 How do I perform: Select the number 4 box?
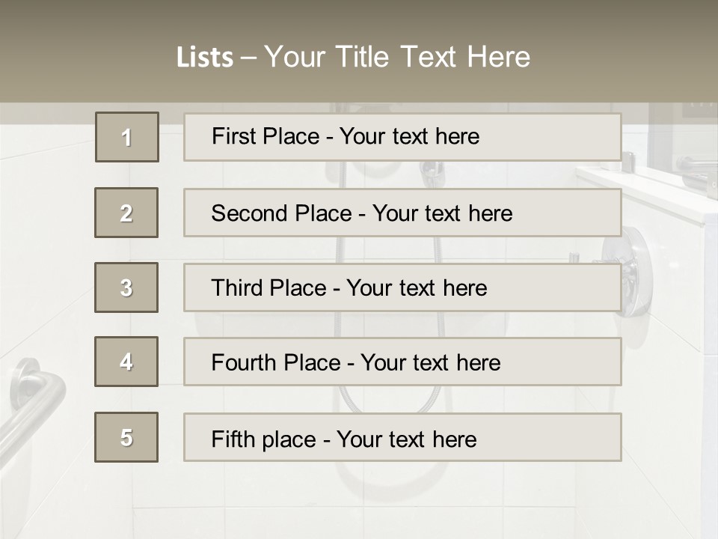point(126,362)
